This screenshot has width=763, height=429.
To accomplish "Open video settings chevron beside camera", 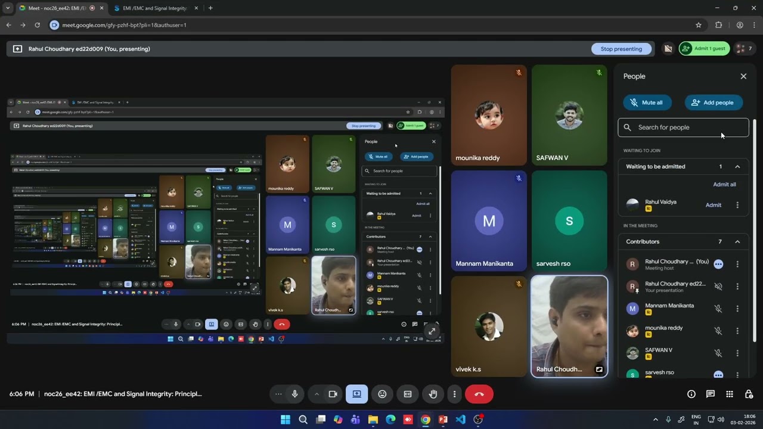I will [317, 394].
